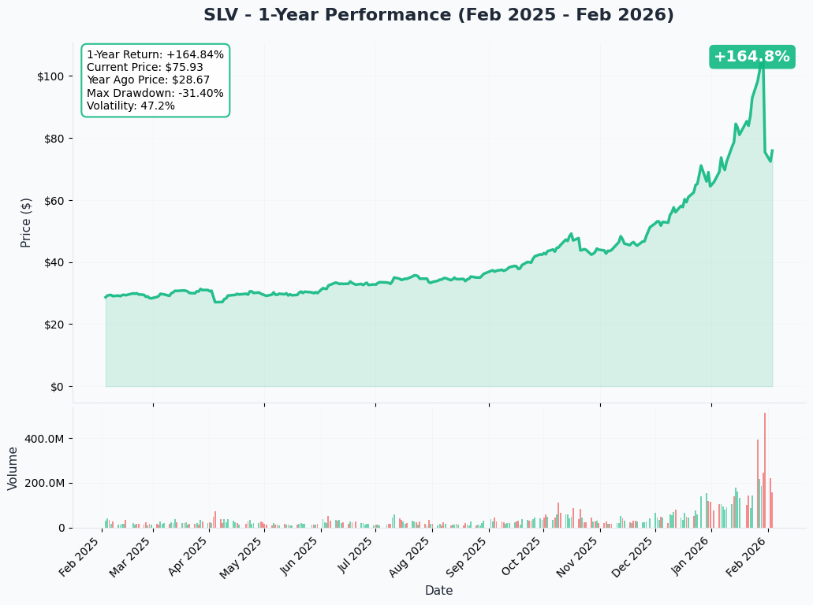
Task: Select the Year Ago Price: $28.67 line
Action: click(147, 80)
